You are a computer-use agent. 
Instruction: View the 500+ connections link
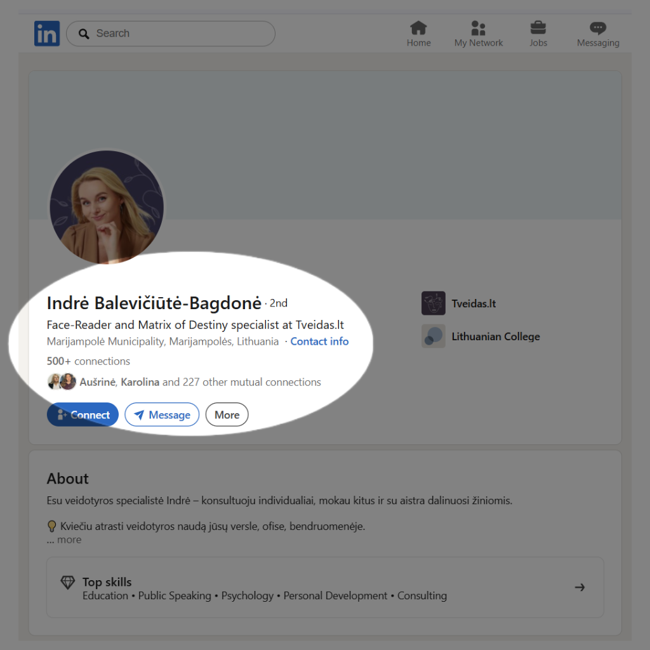click(x=88, y=361)
